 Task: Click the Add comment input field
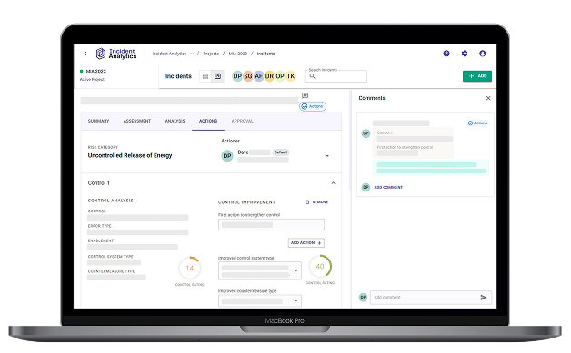coord(431,298)
